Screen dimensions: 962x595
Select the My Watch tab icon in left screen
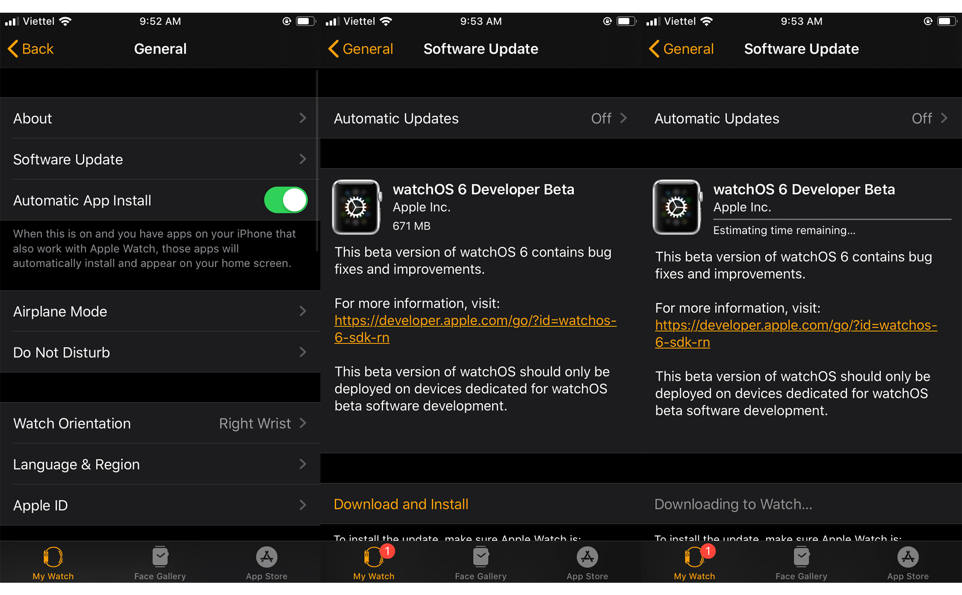coord(53,557)
